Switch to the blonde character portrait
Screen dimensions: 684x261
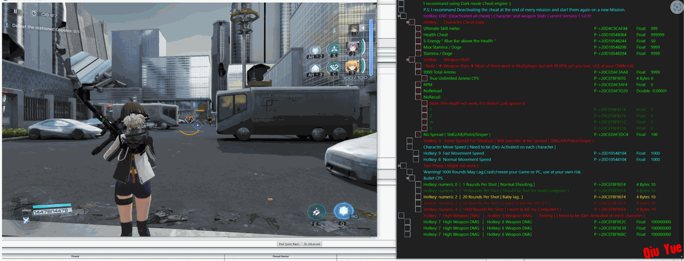(352, 66)
